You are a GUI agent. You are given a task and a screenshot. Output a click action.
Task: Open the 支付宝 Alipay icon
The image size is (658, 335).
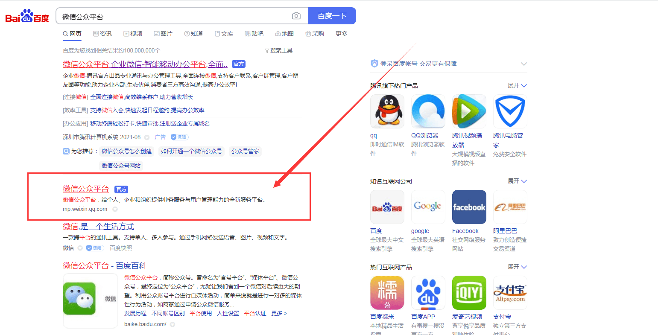510,293
